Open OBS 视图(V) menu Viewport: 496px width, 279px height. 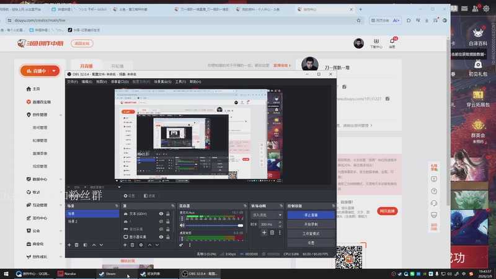tap(102, 82)
